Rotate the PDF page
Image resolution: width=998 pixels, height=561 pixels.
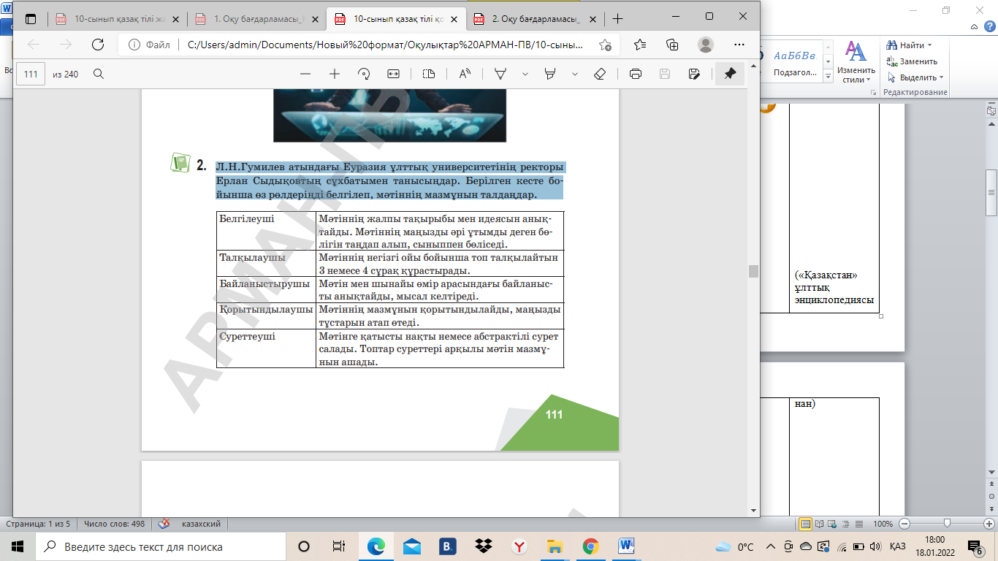[x=364, y=74]
